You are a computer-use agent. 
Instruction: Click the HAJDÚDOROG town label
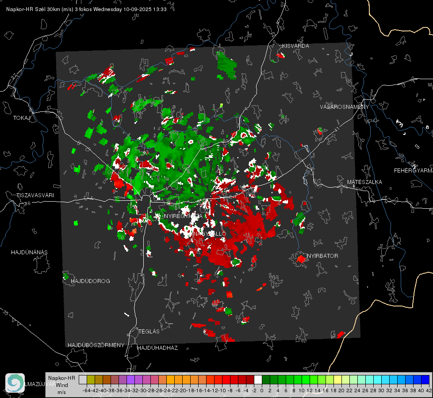click(x=90, y=281)
